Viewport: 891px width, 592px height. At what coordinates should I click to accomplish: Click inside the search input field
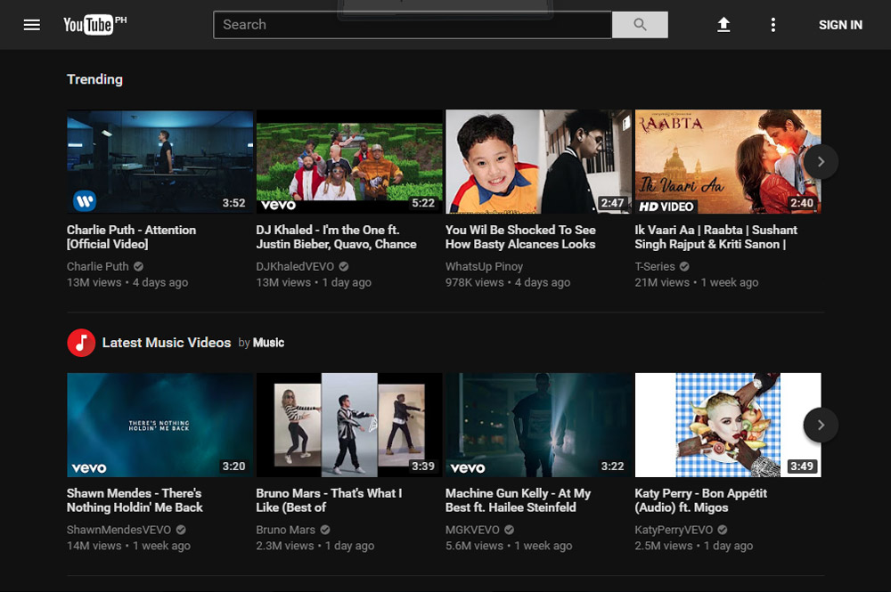click(x=410, y=25)
